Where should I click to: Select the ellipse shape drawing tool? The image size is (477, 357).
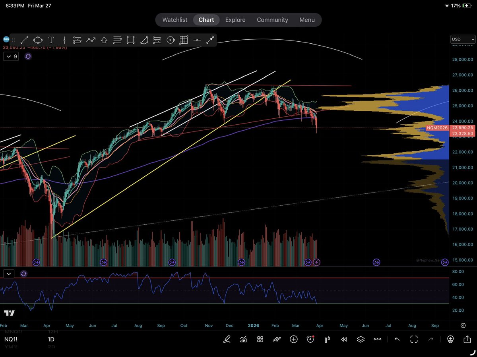(x=38, y=40)
